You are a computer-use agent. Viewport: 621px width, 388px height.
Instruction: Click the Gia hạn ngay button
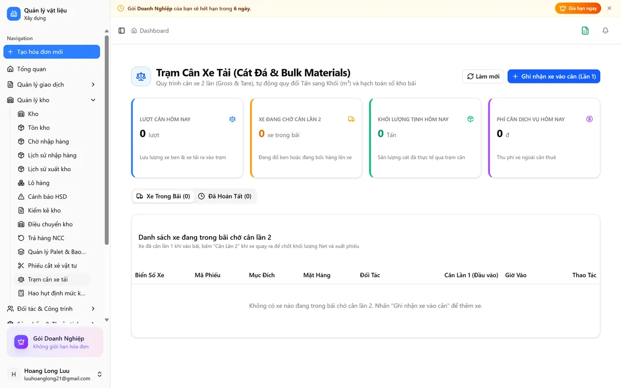[x=578, y=8]
